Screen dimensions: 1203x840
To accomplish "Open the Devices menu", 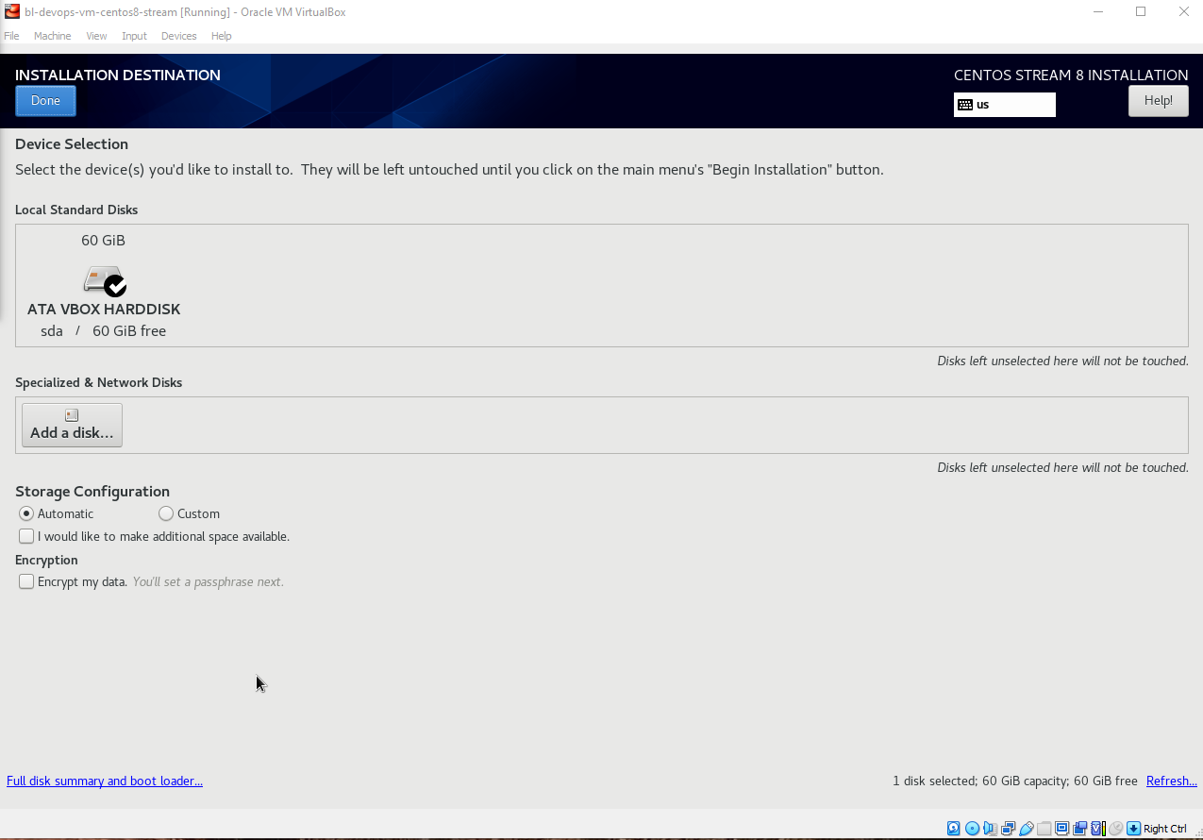I will tap(178, 36).
